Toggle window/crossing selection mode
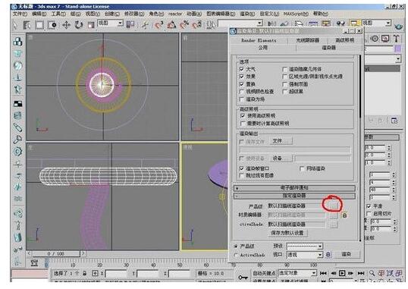The width and height of the screenshot is (408, 289). (52, 25)
